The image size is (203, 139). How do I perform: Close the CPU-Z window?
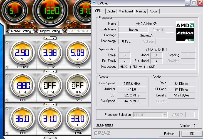tap(200, 3)
